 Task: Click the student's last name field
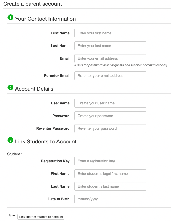tap(110, 186)
